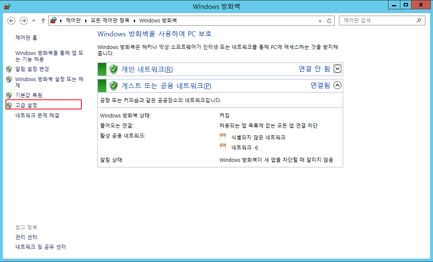Screen dimensions: 433x262
Task: Expand the arrow after 제어판 in the breadcrumb
Action: 86,21
